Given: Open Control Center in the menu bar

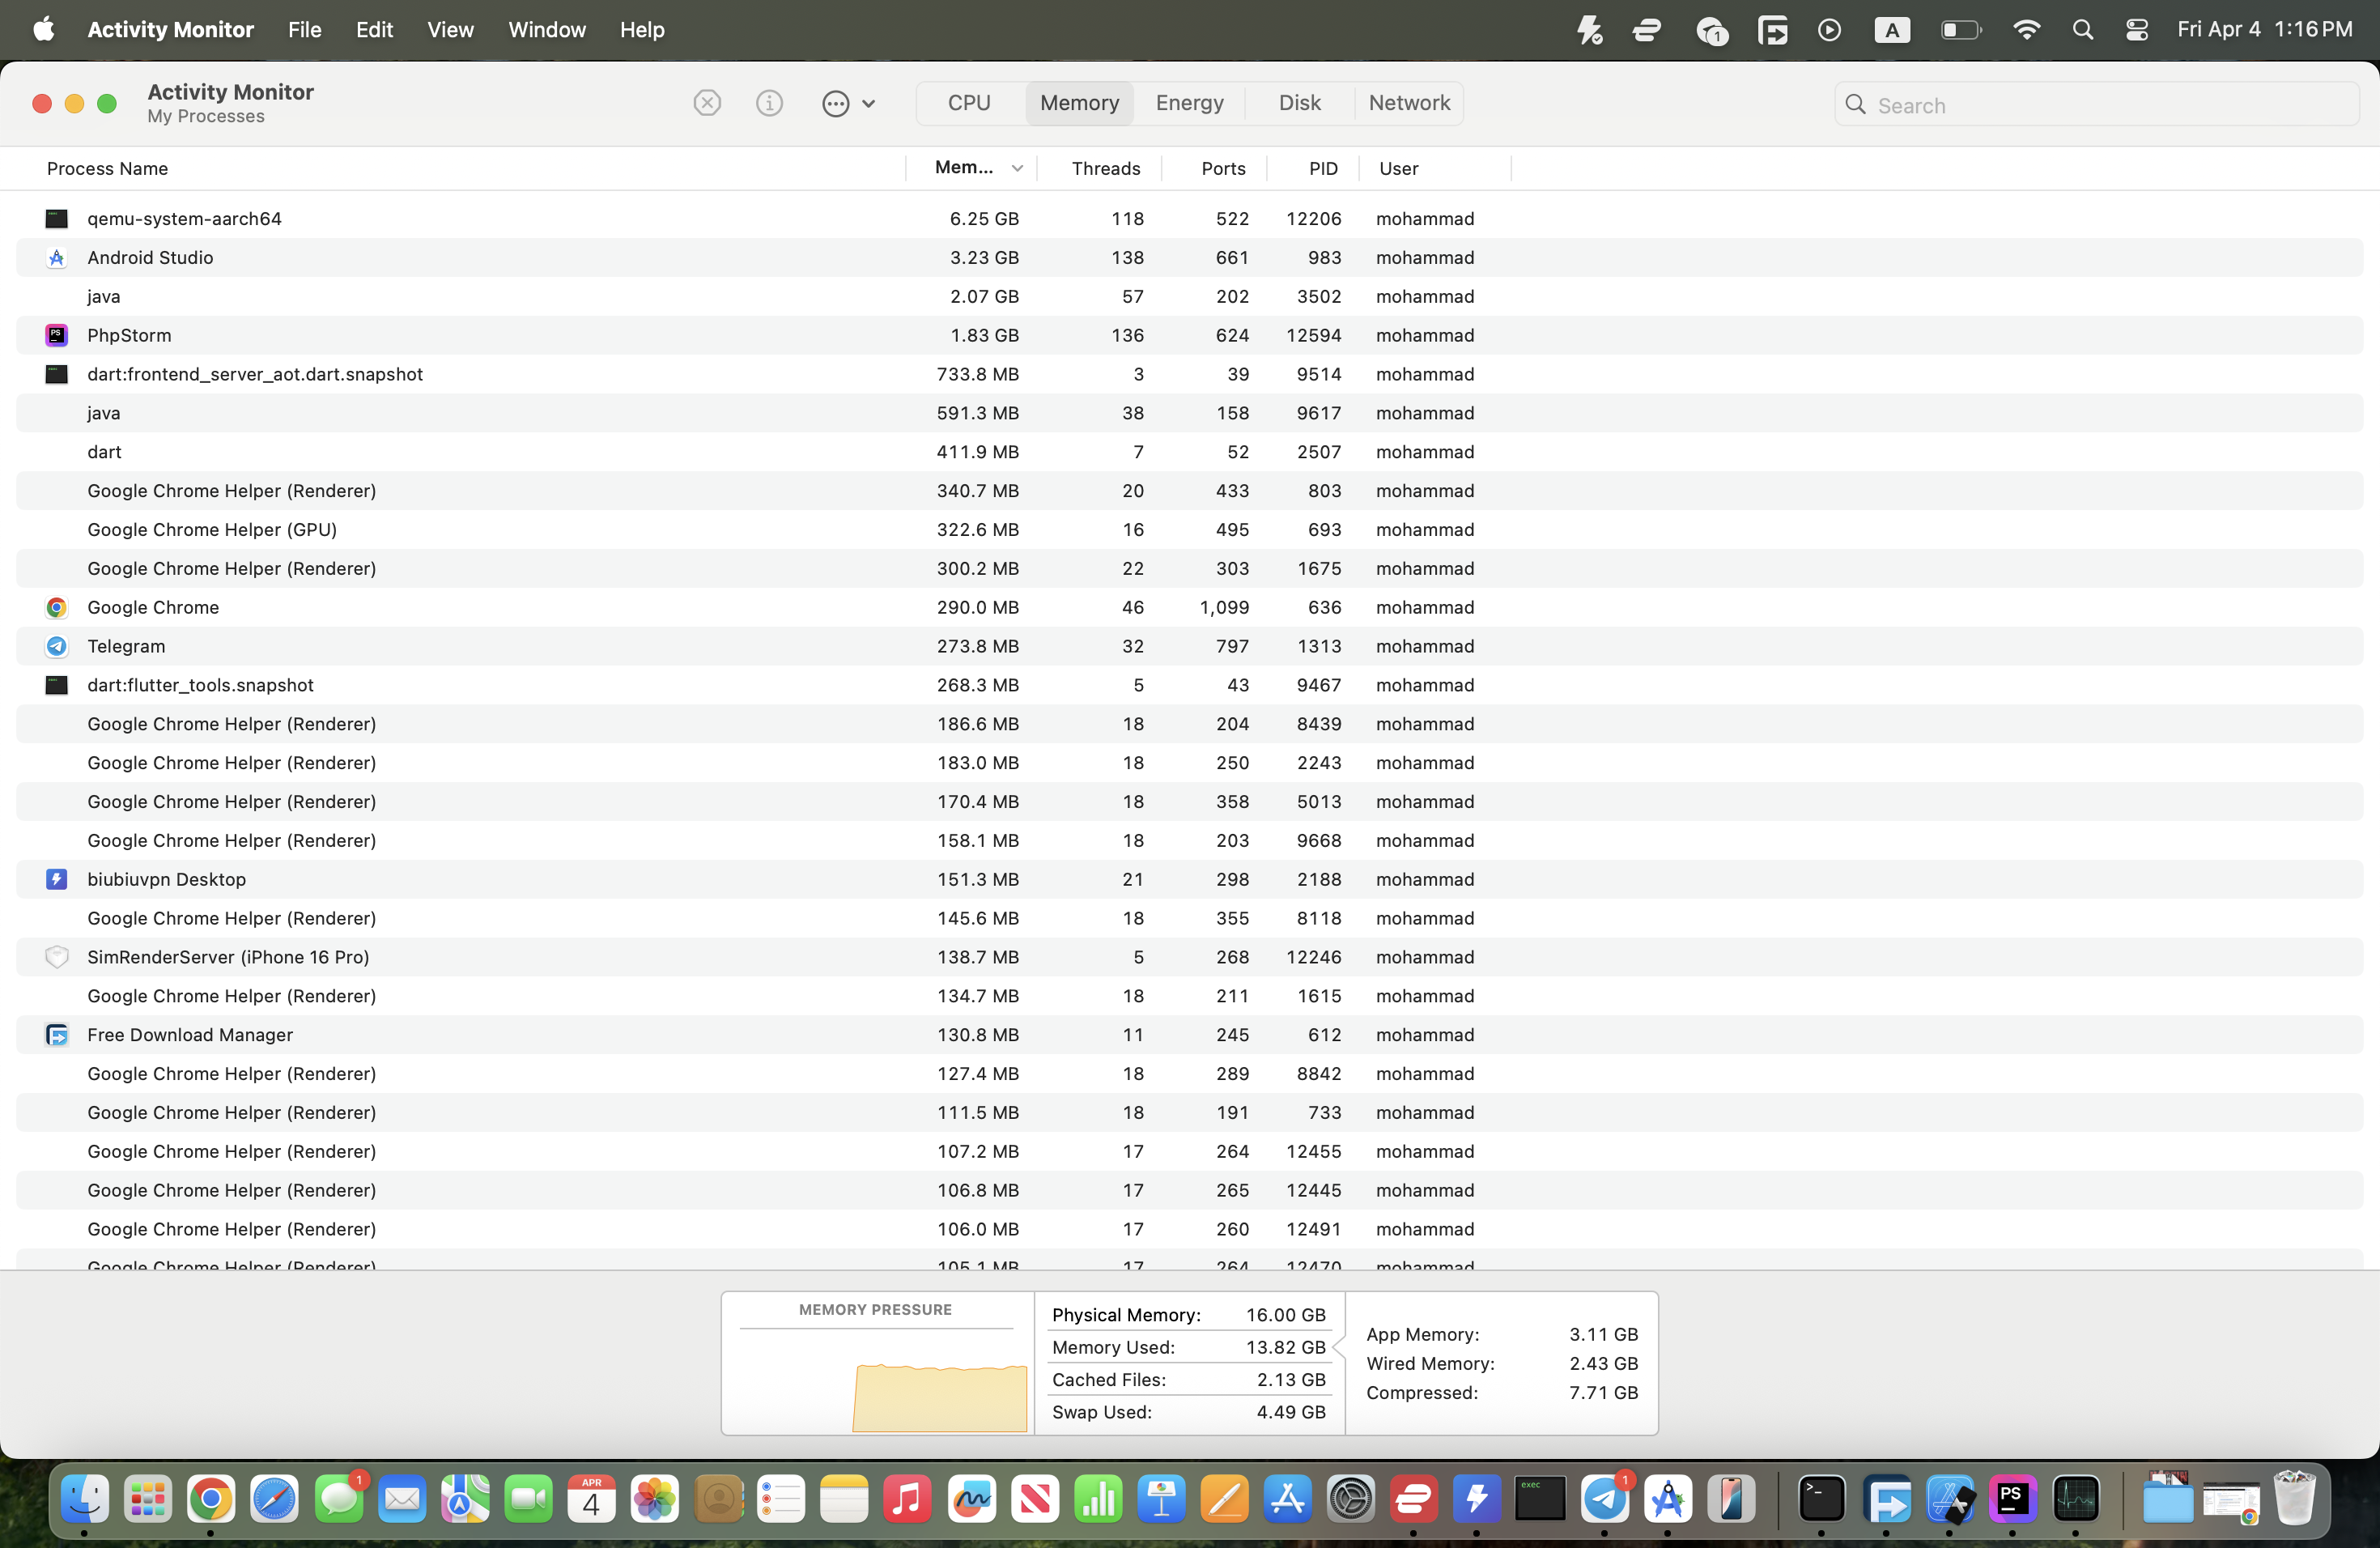Looking at the screenshot, I should 2137,30.
